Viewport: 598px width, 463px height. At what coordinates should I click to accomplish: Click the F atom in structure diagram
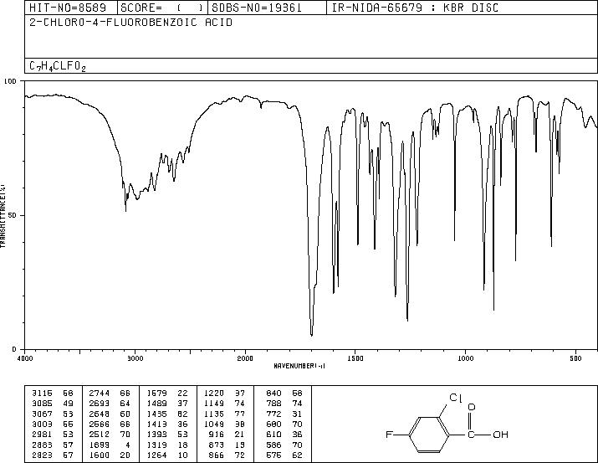point(389,435)
